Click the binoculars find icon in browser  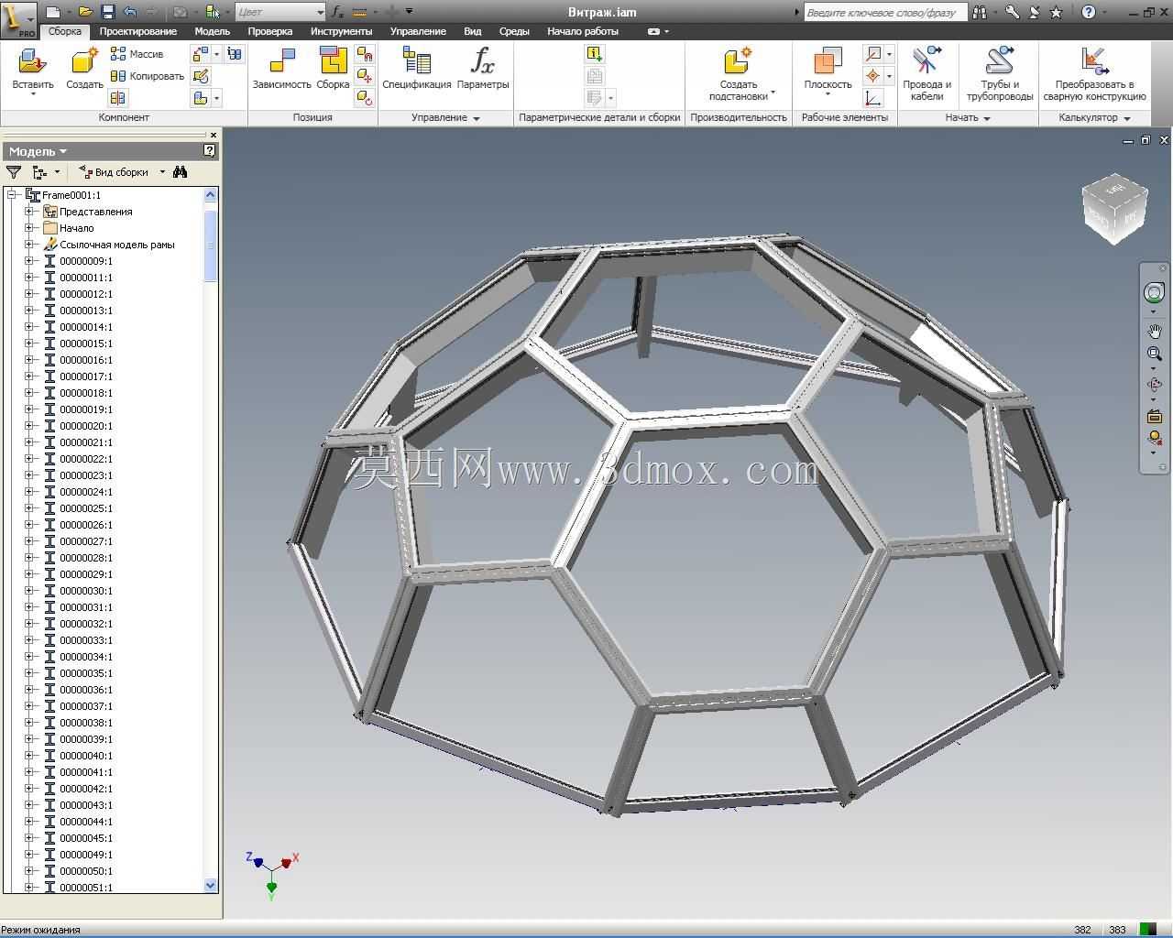(181, 172)
